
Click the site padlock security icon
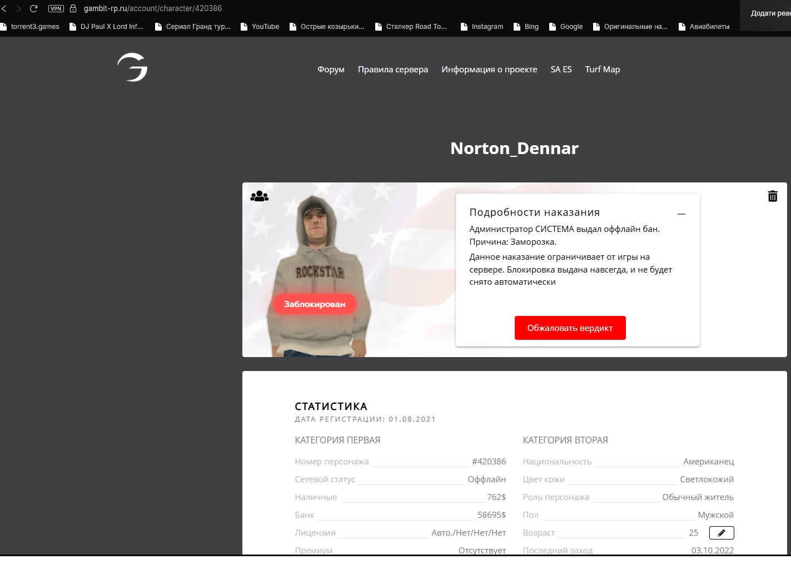[73, 8]
